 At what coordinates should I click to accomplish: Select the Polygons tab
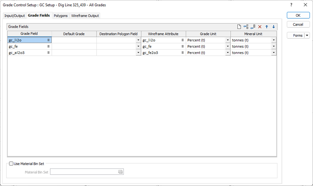click(61, 16)
